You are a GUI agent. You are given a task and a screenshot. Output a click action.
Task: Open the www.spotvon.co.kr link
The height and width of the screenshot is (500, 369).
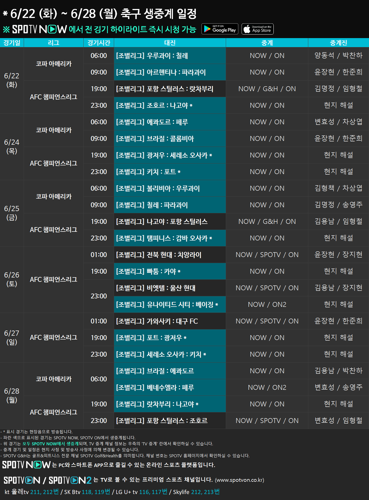tap(239, 480)
